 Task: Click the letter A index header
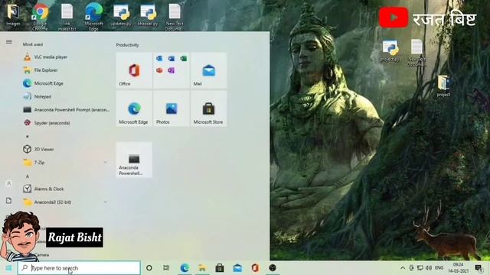pyautogui.click(x=28, y=176)
